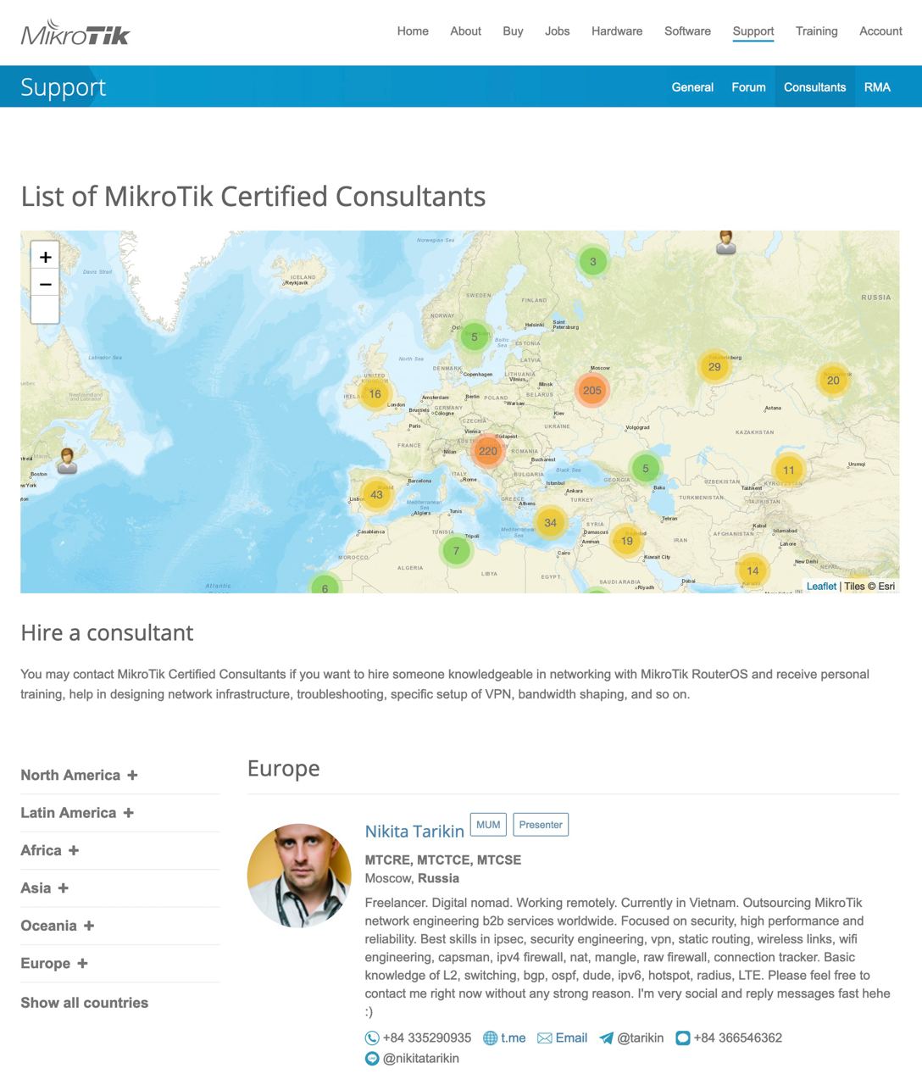Click the MikroTik logo

click(75, 32)
